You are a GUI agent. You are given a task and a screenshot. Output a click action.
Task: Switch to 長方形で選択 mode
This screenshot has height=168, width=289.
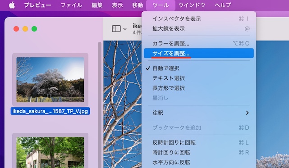[x=199, y=88]
